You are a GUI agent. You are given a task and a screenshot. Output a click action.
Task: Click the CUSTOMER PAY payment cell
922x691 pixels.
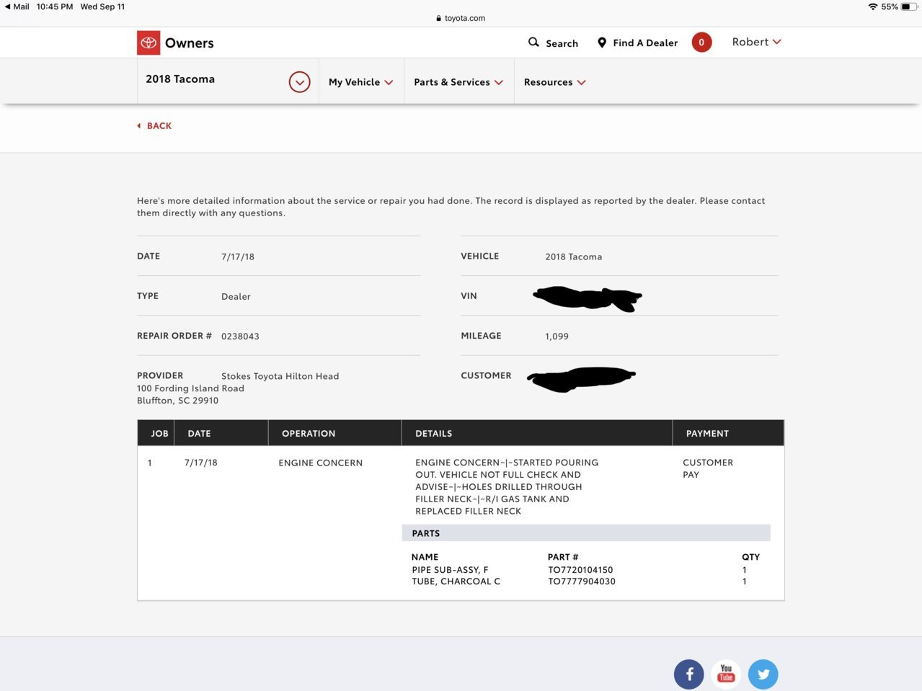(708, 468)
